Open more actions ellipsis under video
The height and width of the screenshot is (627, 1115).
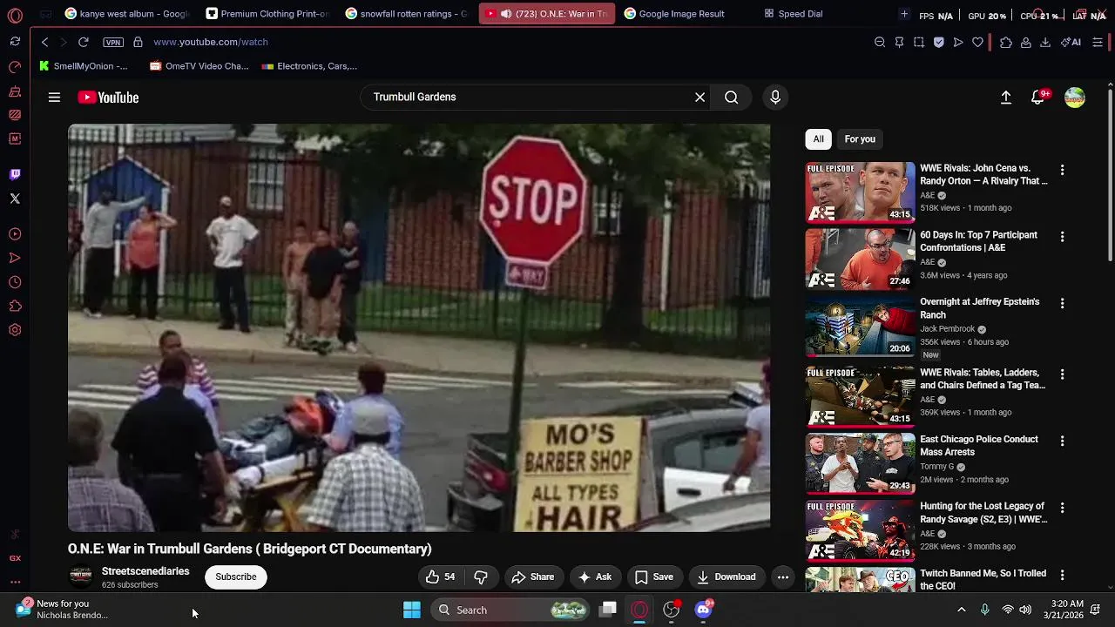(783, 577)
